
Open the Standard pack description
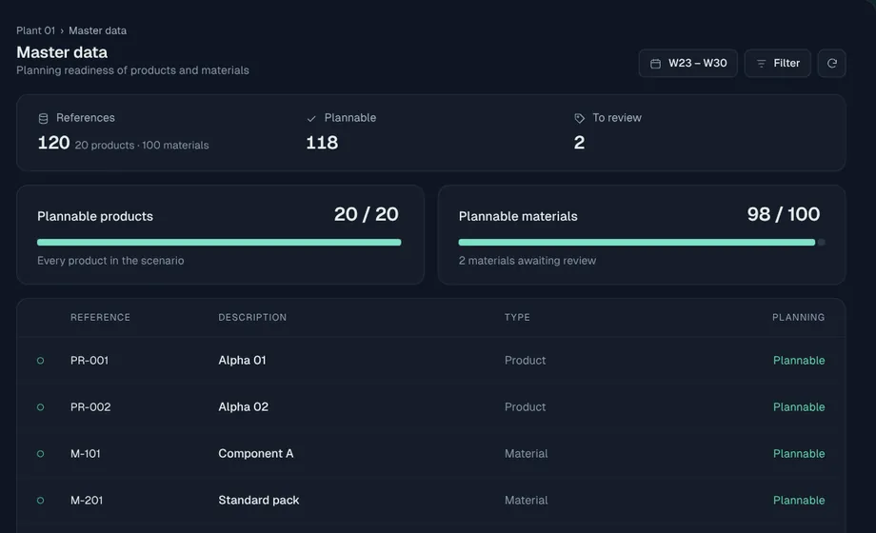(259, 500)
